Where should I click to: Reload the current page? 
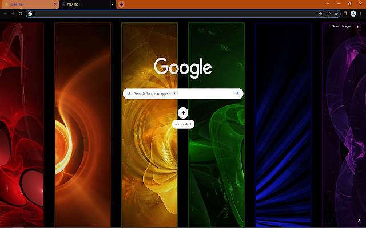tap(21, 14)
